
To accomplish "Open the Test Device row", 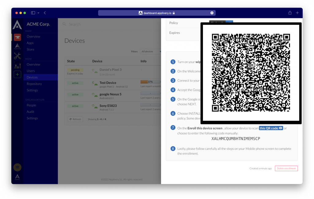I will click(113, 84).
